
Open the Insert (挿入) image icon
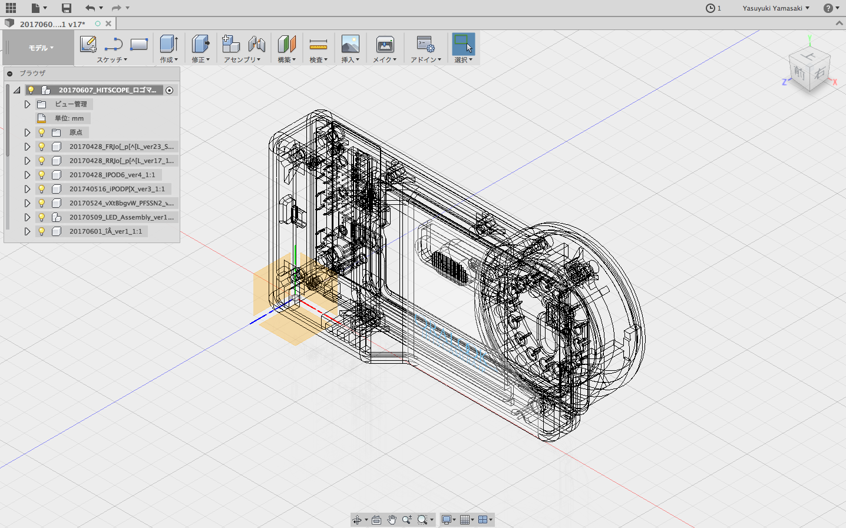(350, 44)
